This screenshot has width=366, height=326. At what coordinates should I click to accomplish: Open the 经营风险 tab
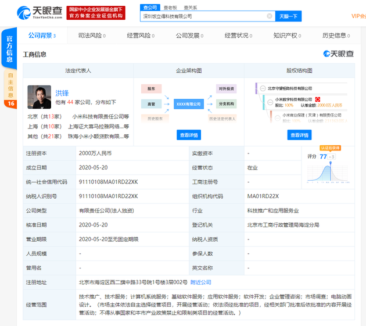coord(141,35)
